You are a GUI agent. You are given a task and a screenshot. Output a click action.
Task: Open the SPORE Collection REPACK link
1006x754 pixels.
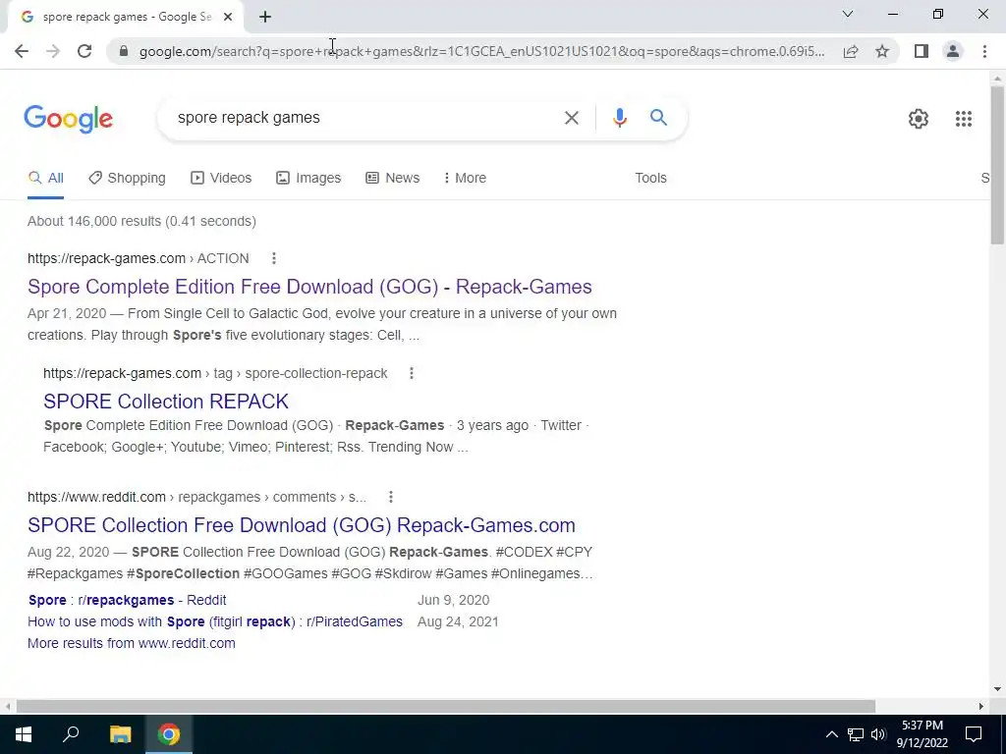click(166, 402)
